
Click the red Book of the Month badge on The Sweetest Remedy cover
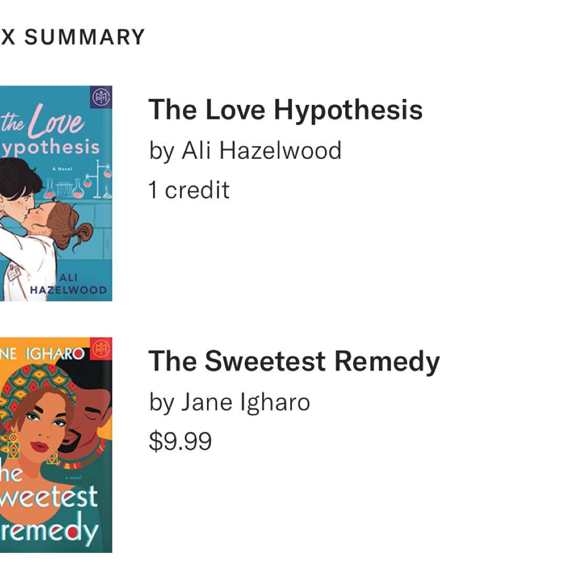pyautogui.click(x=101, y=348)
